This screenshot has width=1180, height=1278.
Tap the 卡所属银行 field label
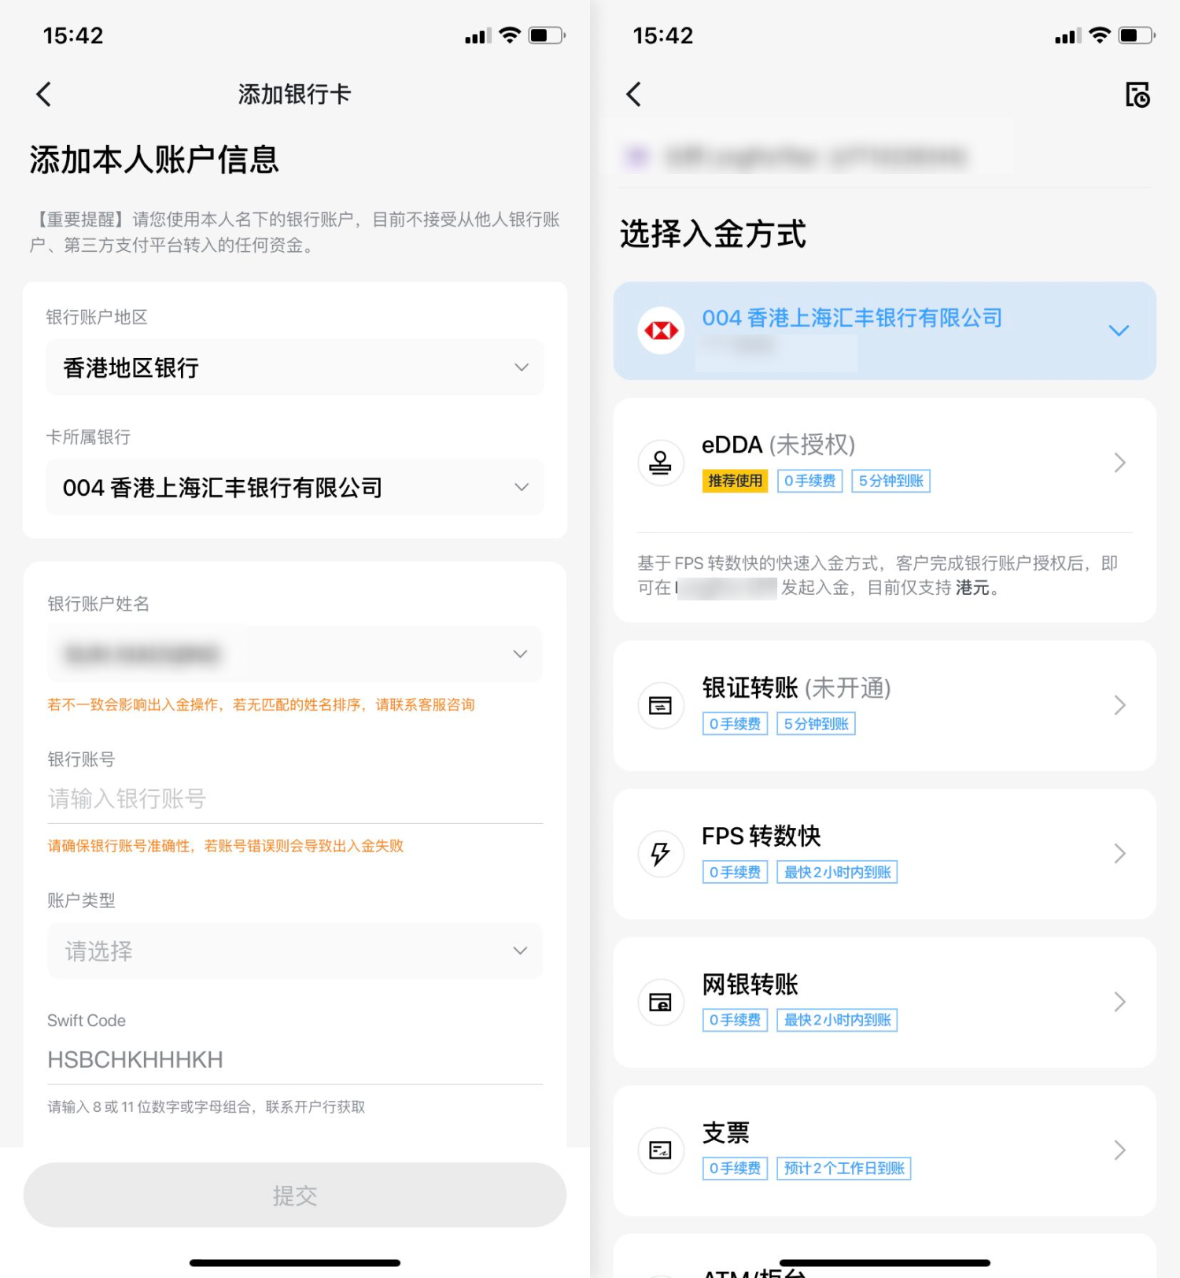tap(88, 437)
